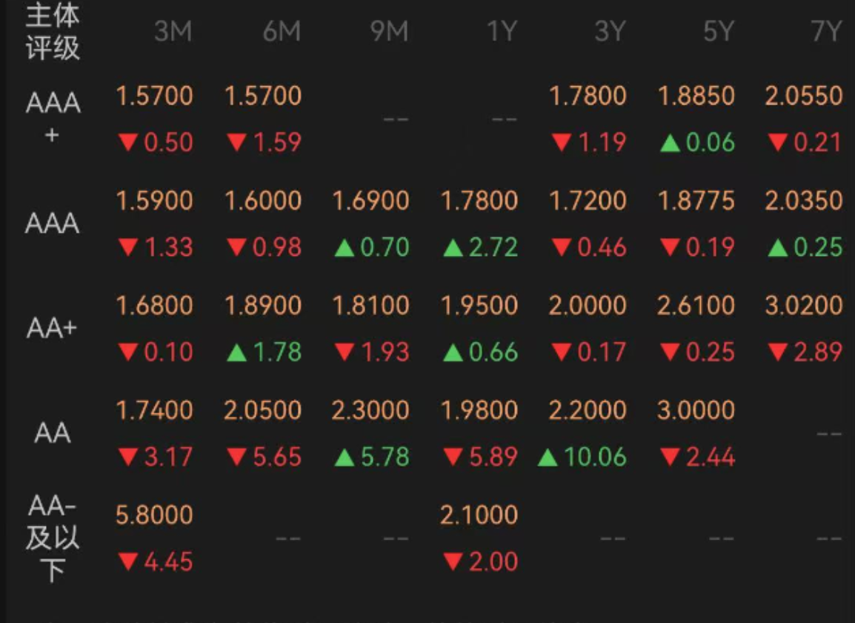Click the 3M column header
The image size is (855, 623).
click(173, 31)
